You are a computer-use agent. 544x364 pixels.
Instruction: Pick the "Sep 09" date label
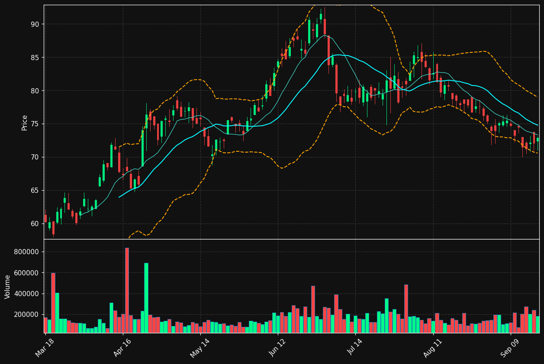point(510,347)
